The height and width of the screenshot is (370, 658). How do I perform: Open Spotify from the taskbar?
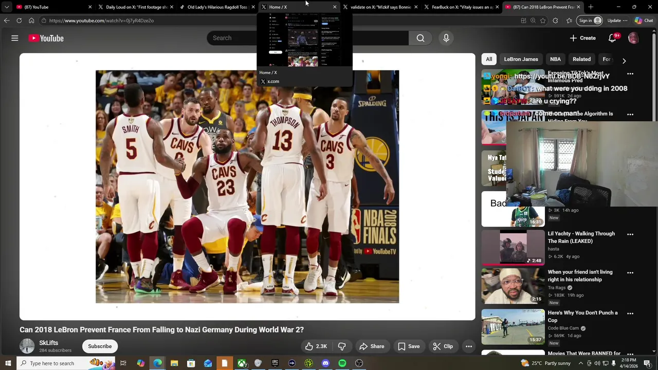click(342, 363)
